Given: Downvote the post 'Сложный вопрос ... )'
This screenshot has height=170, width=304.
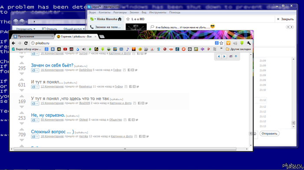Looking at the screenshot, I should (22, 140).
